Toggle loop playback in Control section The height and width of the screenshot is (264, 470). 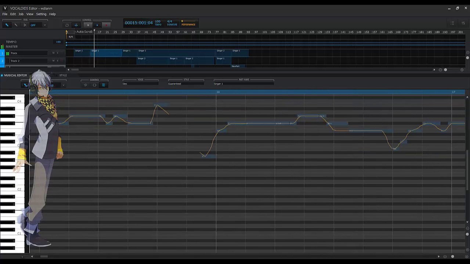[x=67, y=25]
